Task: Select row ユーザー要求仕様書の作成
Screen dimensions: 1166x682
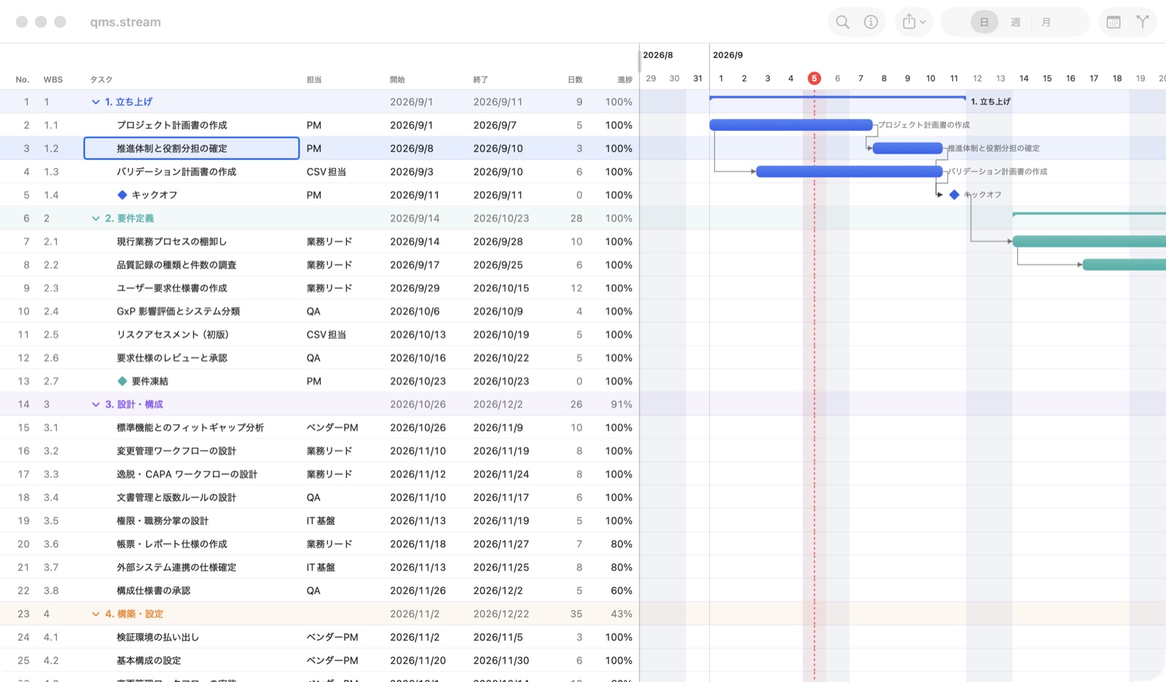Action: [319, 288]
